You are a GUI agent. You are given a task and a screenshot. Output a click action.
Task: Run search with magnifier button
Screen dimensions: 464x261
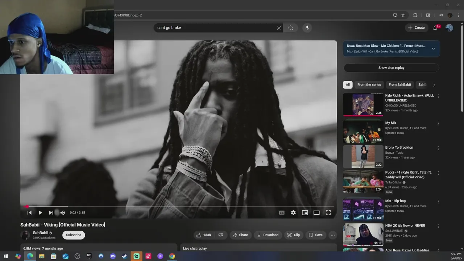pyautogui.click(x=291, y=28)
